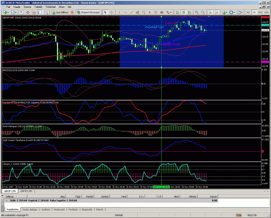The height and width of the screenshot is (218, 271).
Task: Expand the Periods clock dropdown
Action: 234,13
